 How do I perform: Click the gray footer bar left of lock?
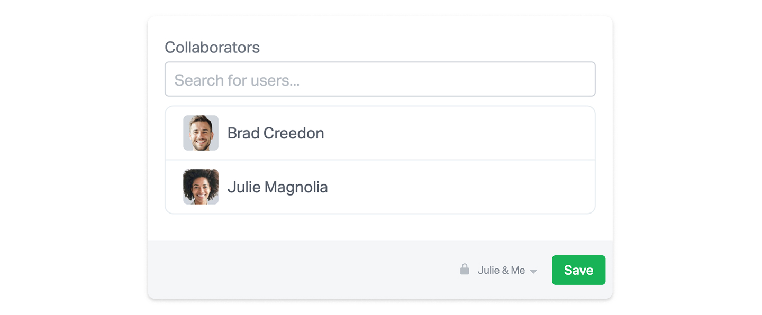pos(296,270)
